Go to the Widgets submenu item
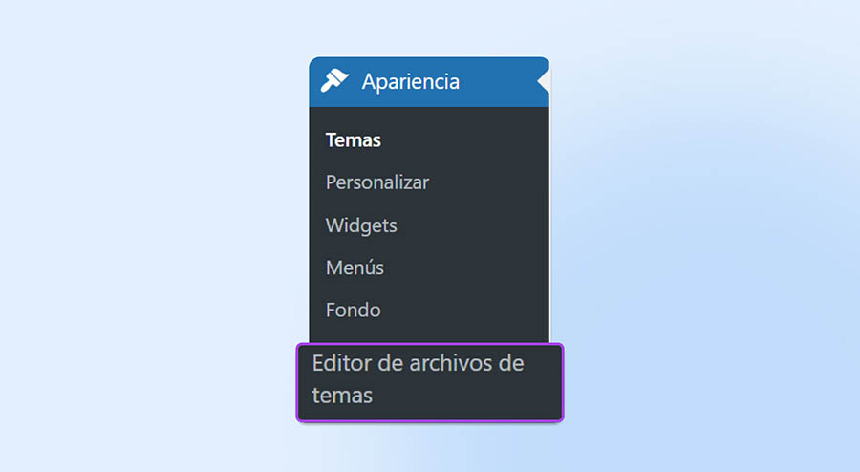This screenshot has width=860, height=472. (360, 225)
